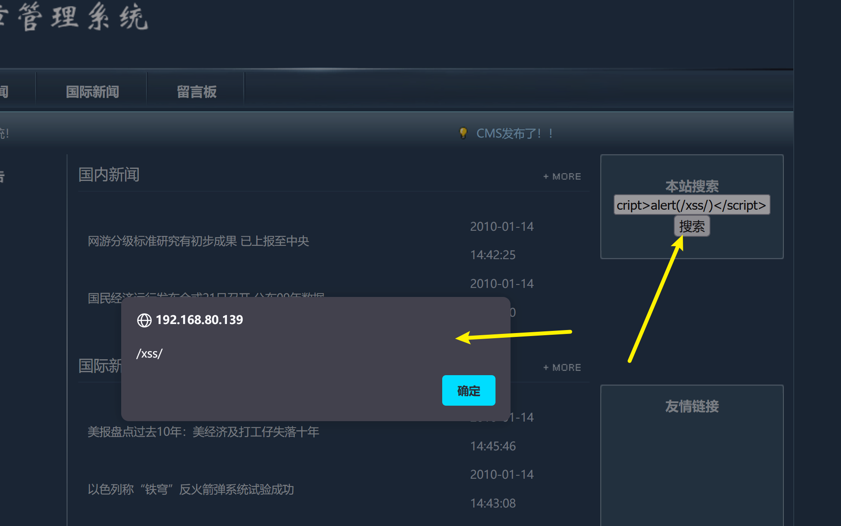
Task: Click the lightbulb icon beside CMS notice
Action: coord(463,133)
